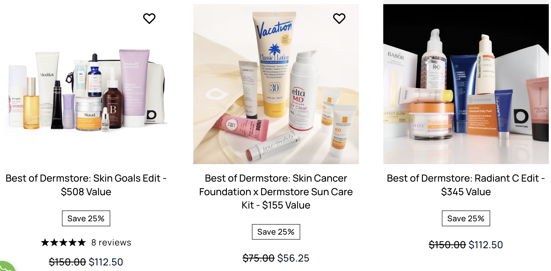Open Radiant C Edit product image
This screenshot has width=551, height=271.
click(466, 84)
